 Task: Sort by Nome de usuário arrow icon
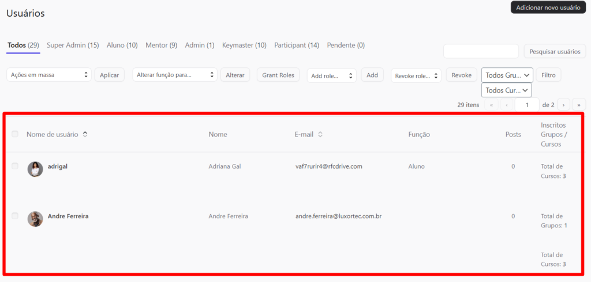[x=85, y=135]
